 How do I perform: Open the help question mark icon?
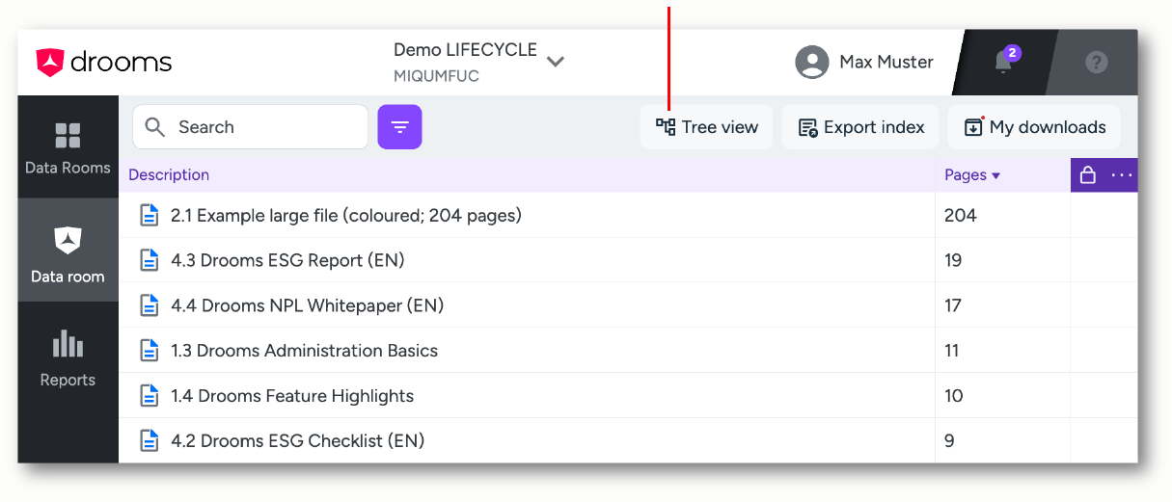[1096, 62]
